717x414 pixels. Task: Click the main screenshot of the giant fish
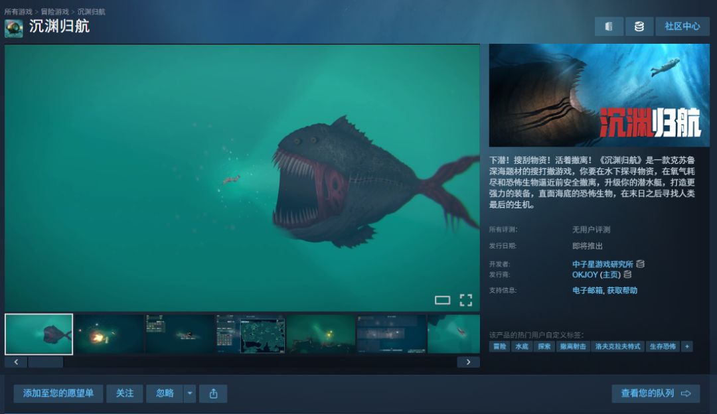pos(242,178)
